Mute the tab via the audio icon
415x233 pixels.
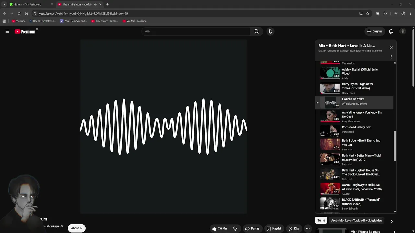point(95,4)
